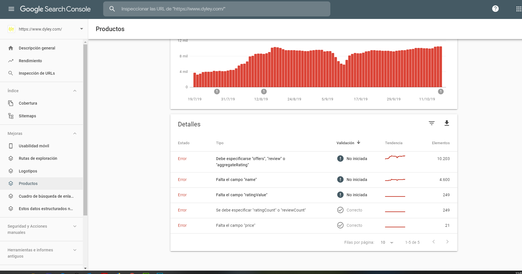Click the chart annotation marker near 31/7/19
Image resolution: width=522 pixels, height=274 pixels.
point(217,91)
